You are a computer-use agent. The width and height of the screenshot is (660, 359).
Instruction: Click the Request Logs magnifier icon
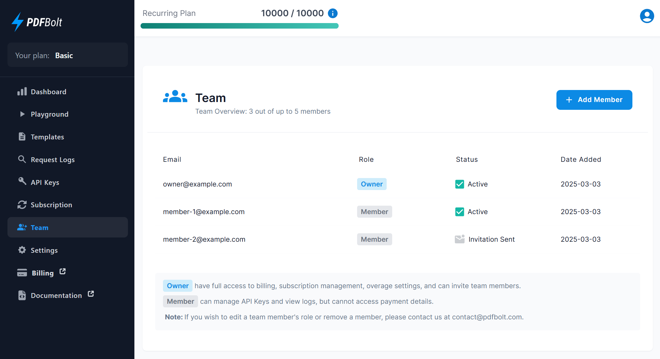[x=22, y=159]
